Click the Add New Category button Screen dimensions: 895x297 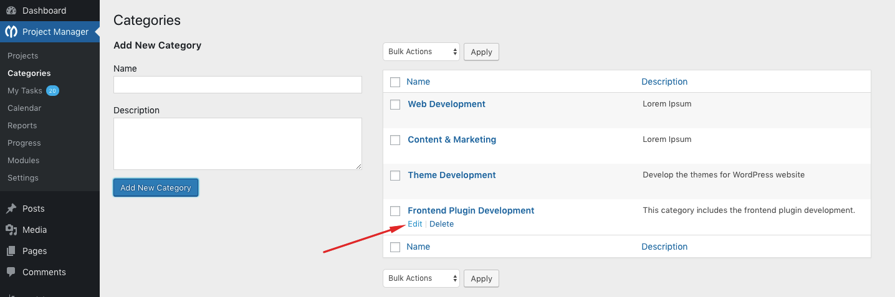coord(156,187)
